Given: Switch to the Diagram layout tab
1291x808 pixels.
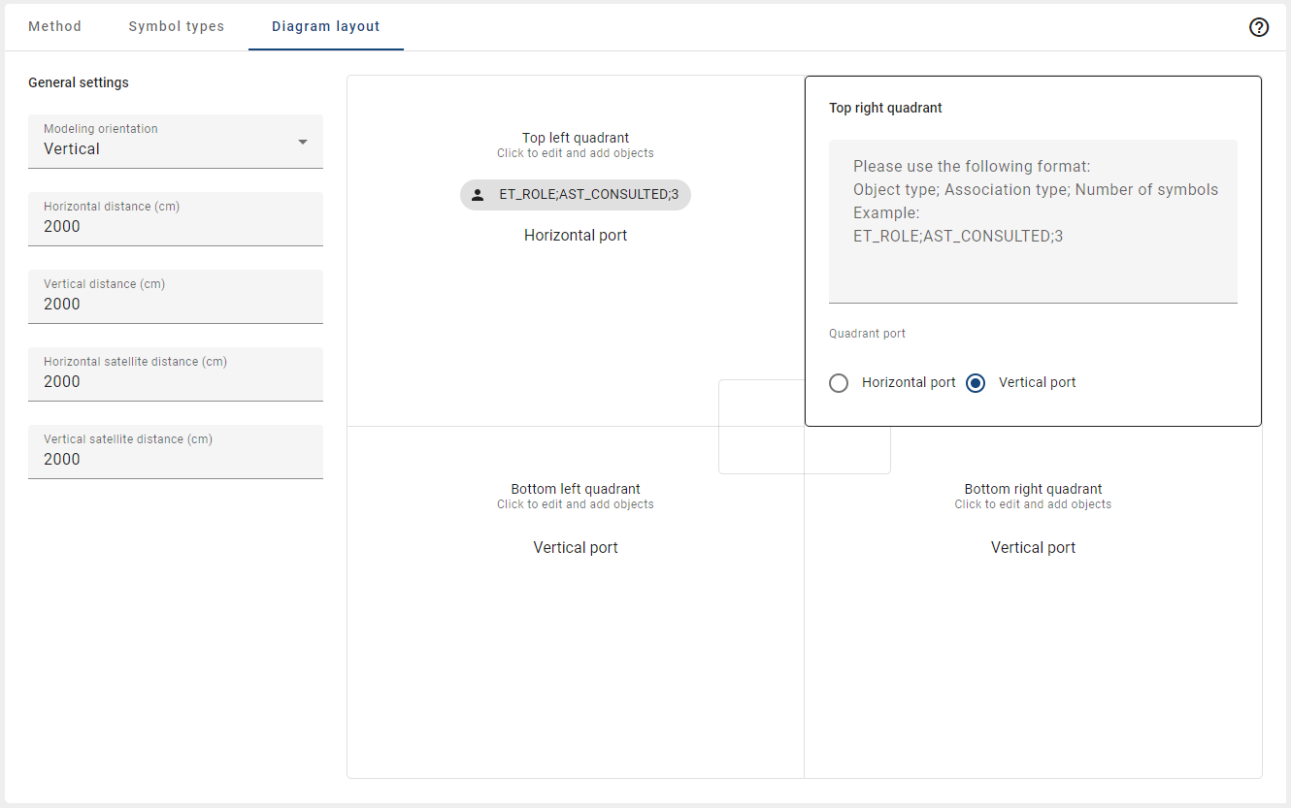Looking at the screenshot, I should point(325,26).
